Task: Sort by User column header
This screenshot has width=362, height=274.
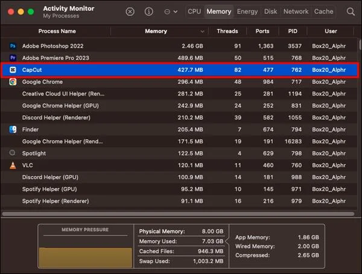Action: pyautogui.click(x=331, y=31)
